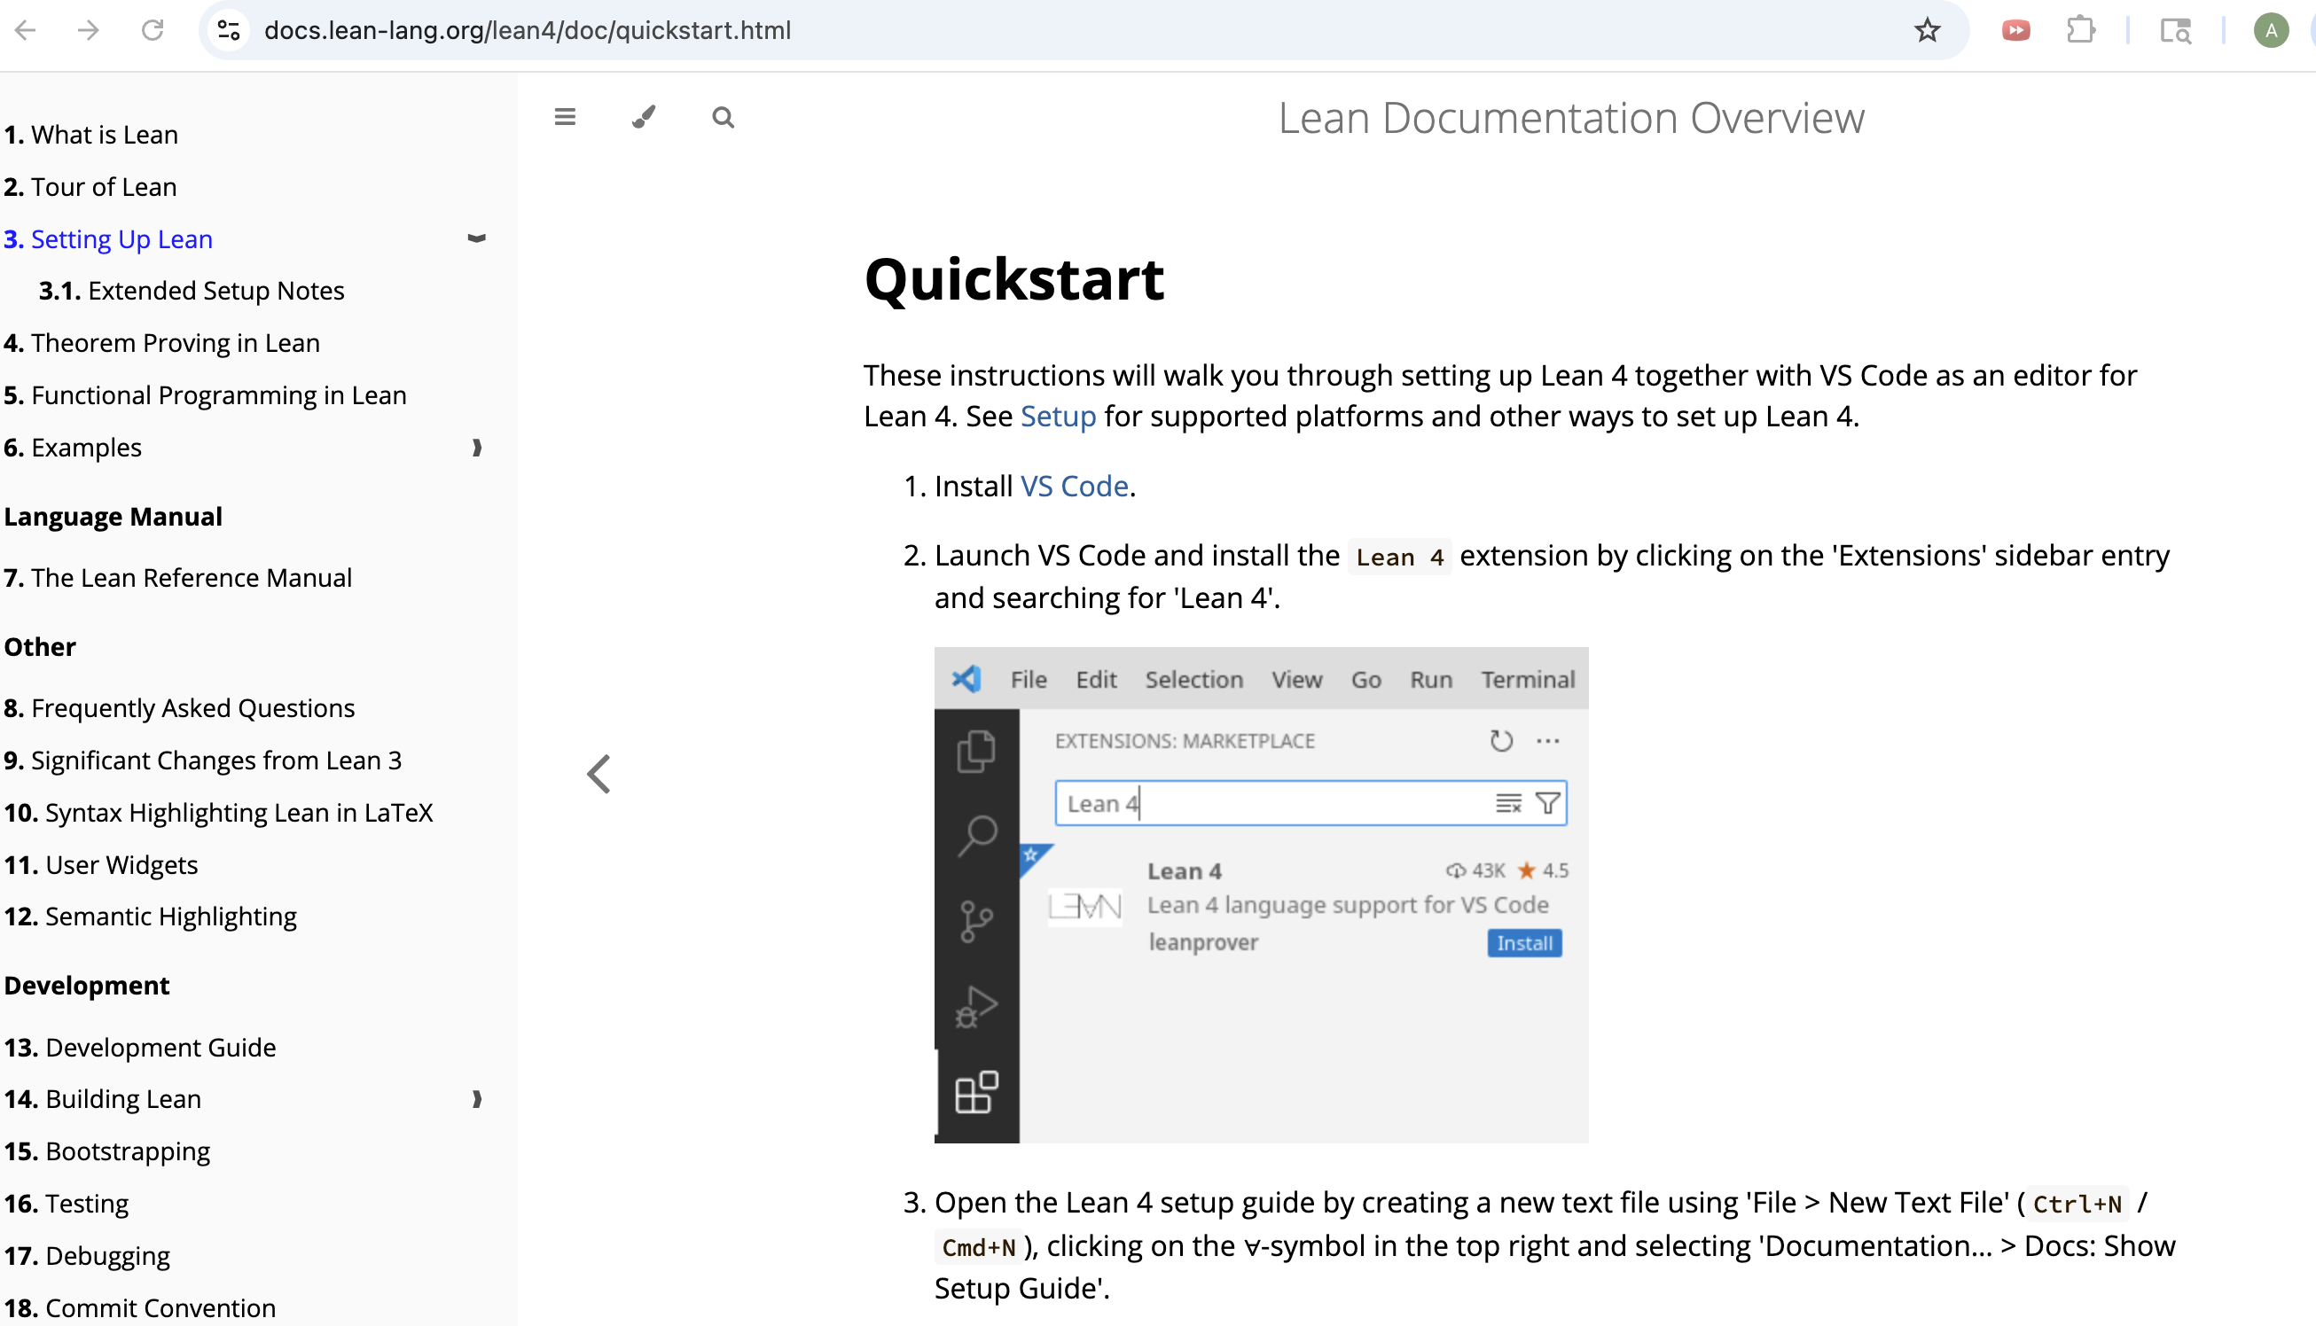This screenshot has height=1326, width=2316.
Task: Open the browser extensions puzzle icon
Action: pyautogui.click(x=2080, y=31)
